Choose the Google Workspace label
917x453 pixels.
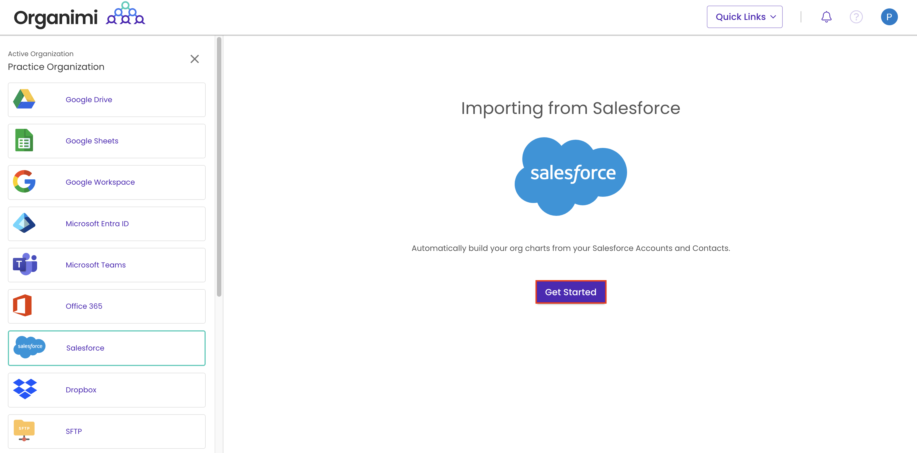[x=100, y=182]
